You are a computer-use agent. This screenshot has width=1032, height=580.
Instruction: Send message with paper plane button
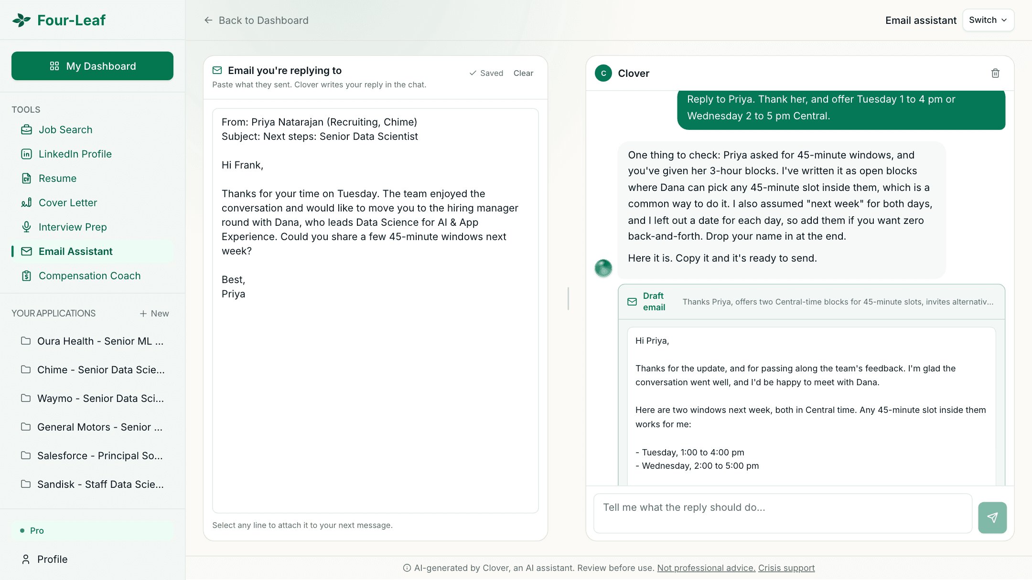coord(992,517)
